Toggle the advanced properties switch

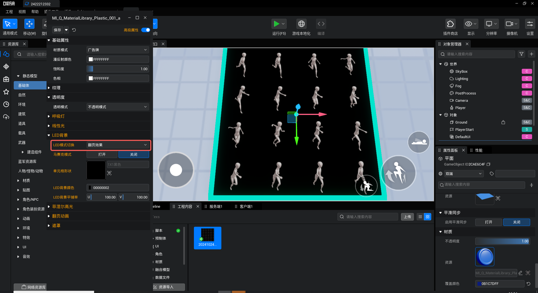(145, 30)
